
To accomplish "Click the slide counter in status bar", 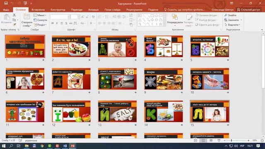I will 8,141.
